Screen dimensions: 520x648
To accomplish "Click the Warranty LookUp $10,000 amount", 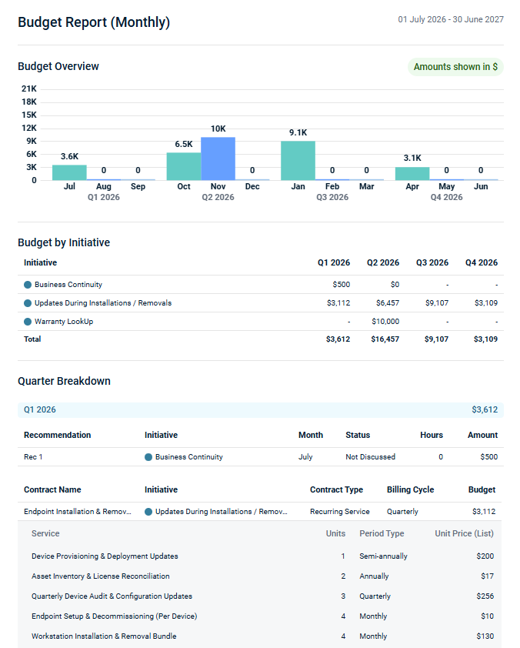I will [385, 322].
